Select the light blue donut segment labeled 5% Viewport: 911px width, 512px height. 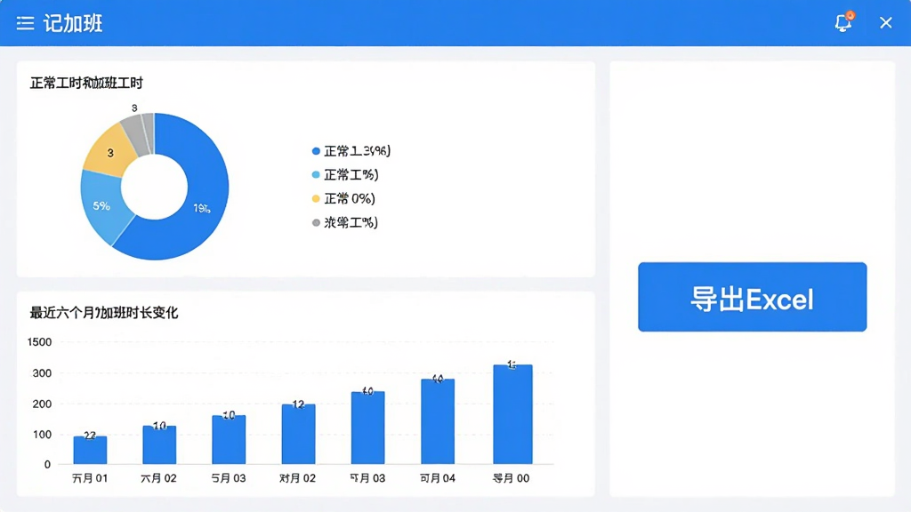coord(103,206)
